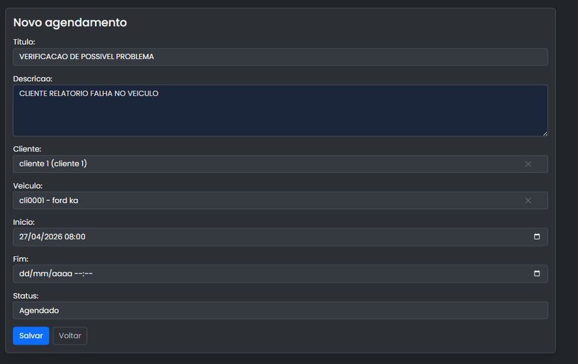The height and width of the screenshot is (364, 578).
Task: Click the Voltar button
Action: pyautogui.click(x=70, y=336)
